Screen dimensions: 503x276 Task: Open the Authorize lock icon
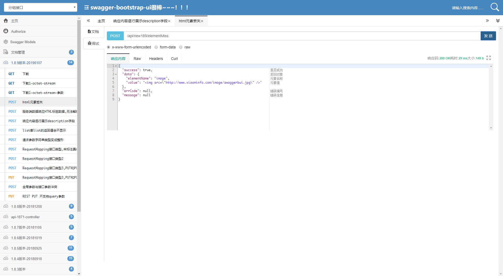coord(6,31)
